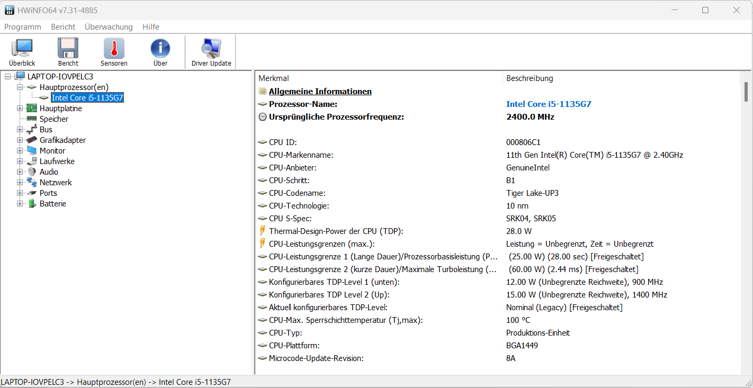Select Intel Core i5-1135G7 tree item
Screen dimensions: 753x388
(x=87, y=98)
